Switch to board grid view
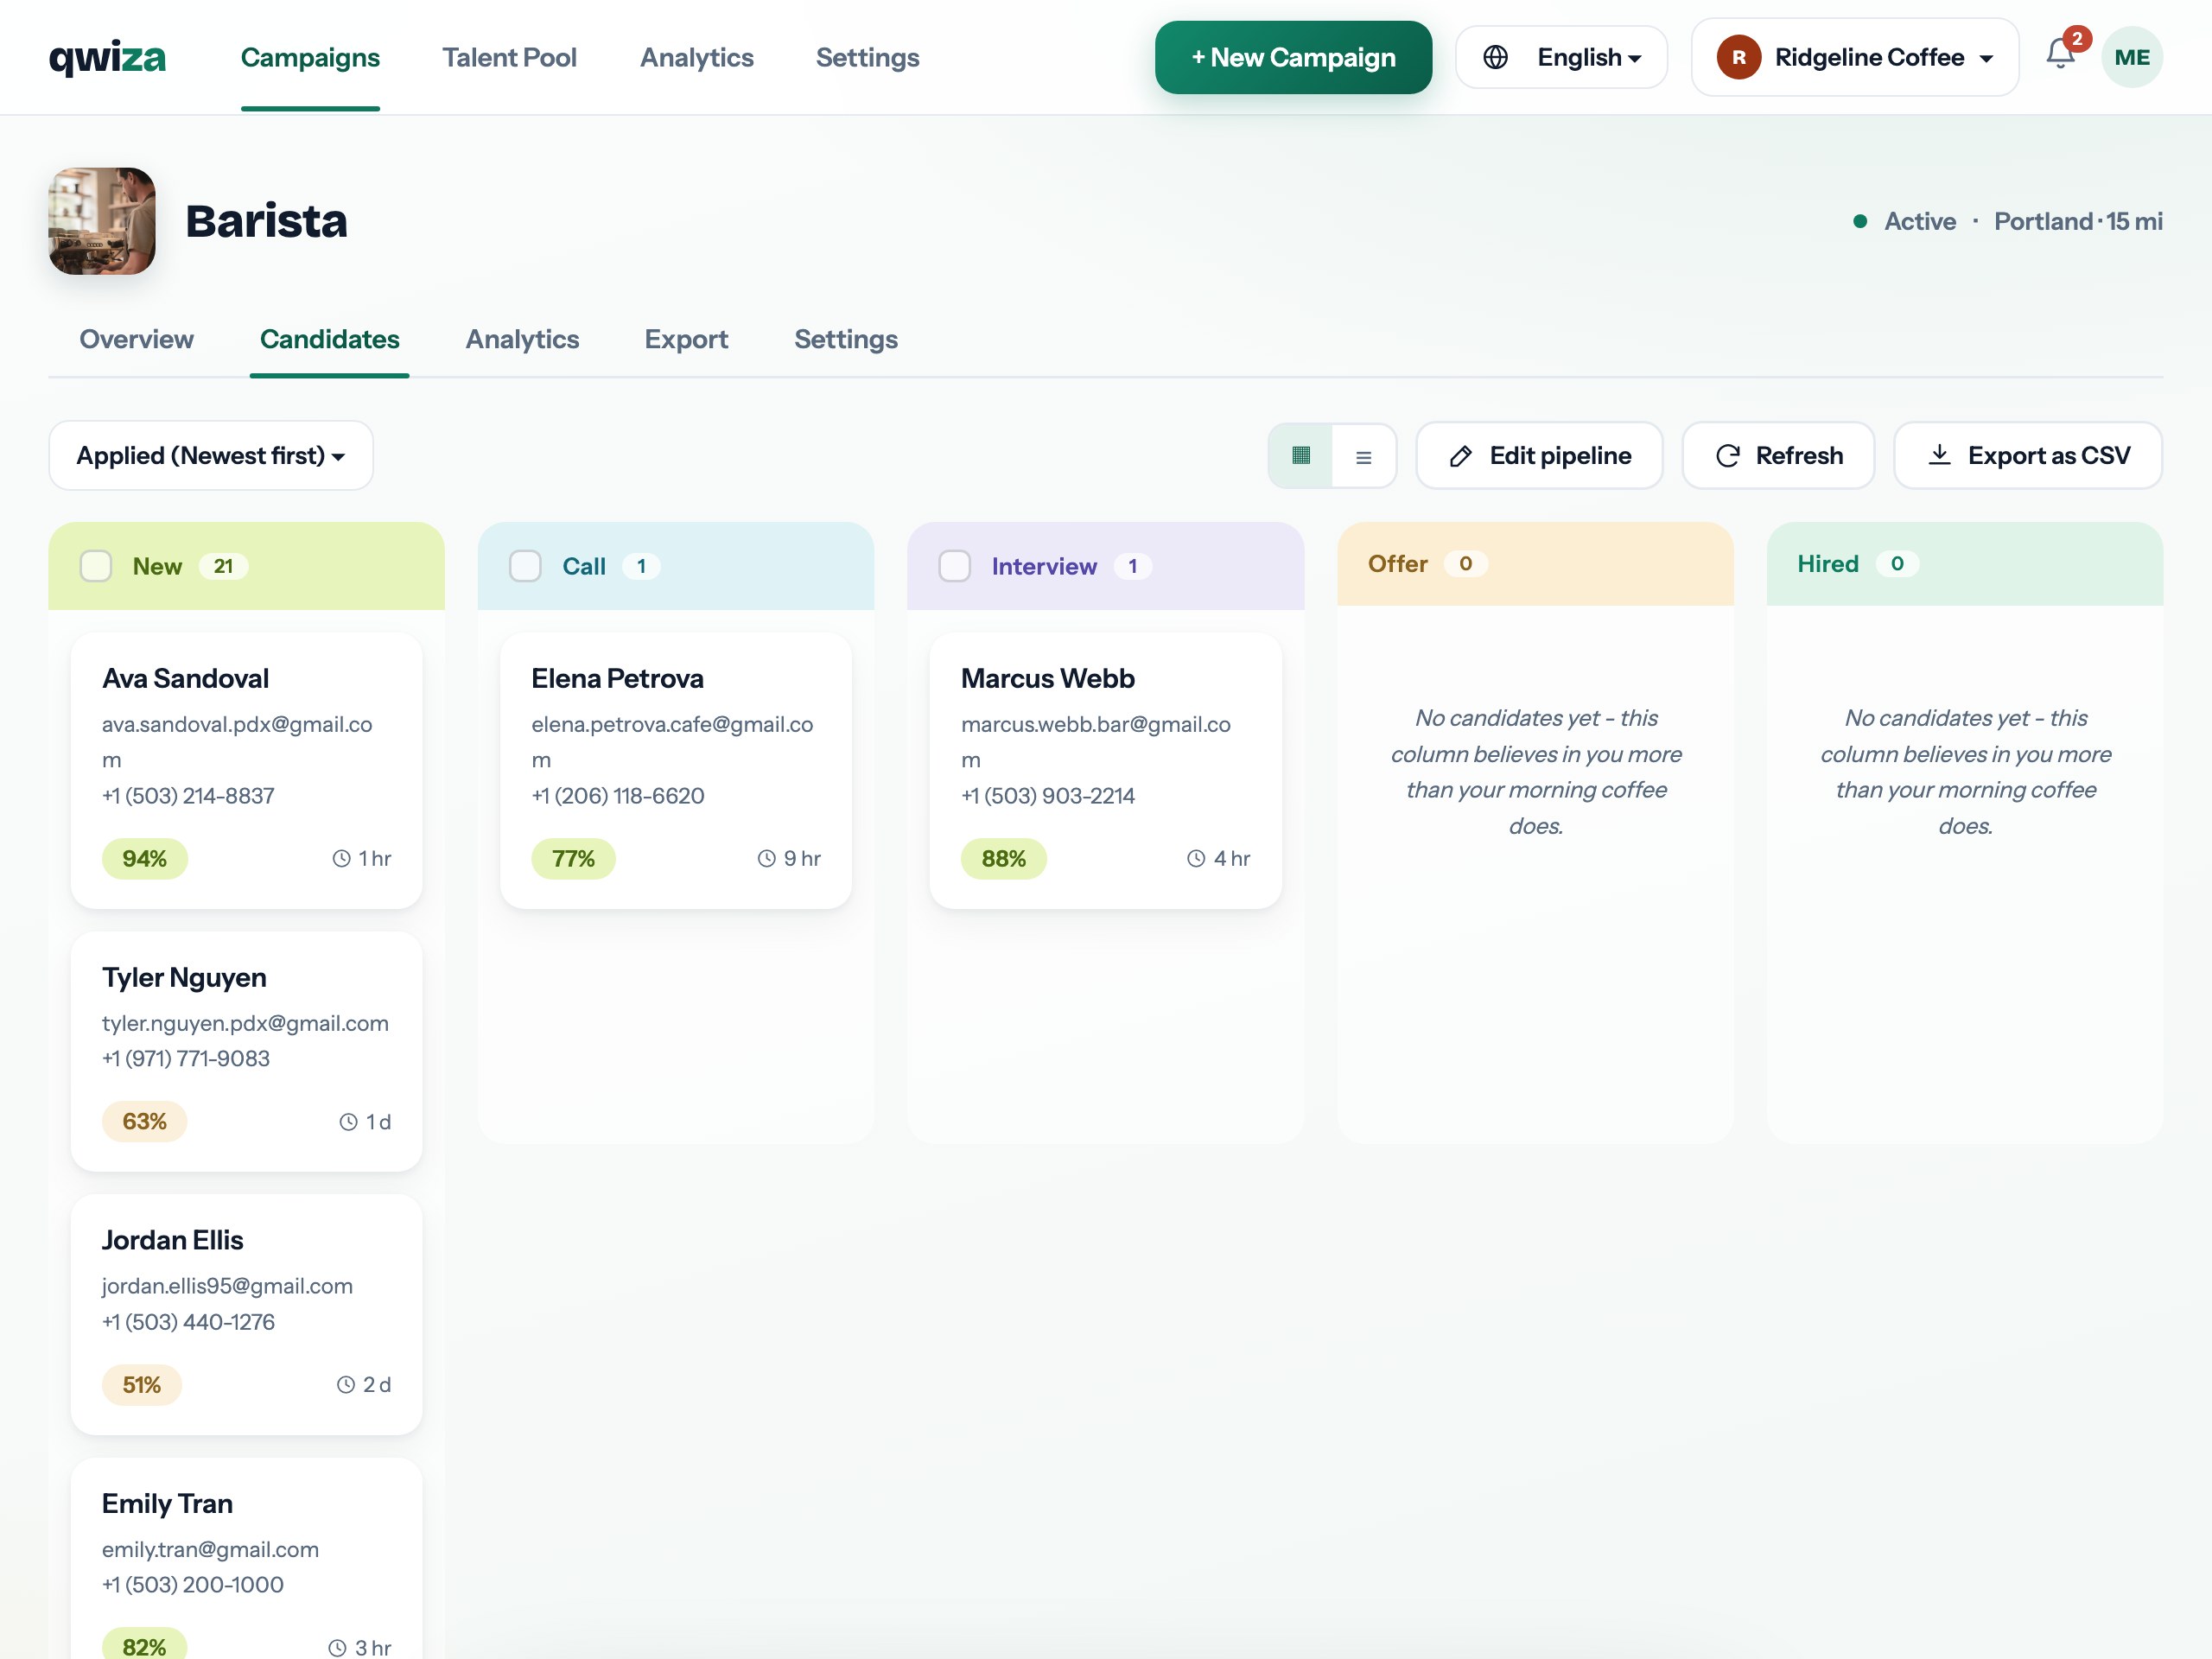 coord(1301,456)
